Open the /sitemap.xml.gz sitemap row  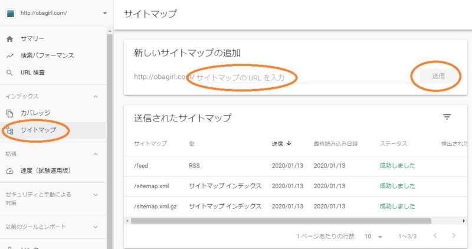tap(296, 207)
